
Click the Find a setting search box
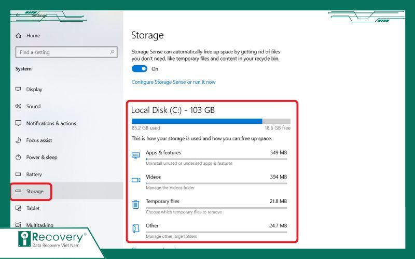(61, 52)
